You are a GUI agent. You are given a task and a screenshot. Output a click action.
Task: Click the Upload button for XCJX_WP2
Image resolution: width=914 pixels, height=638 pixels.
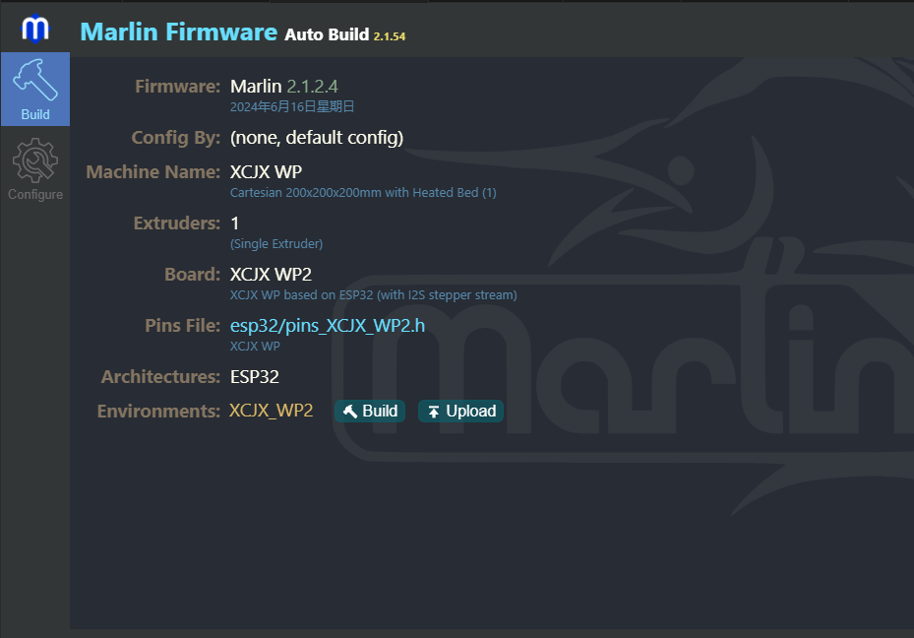pos(460,412)
